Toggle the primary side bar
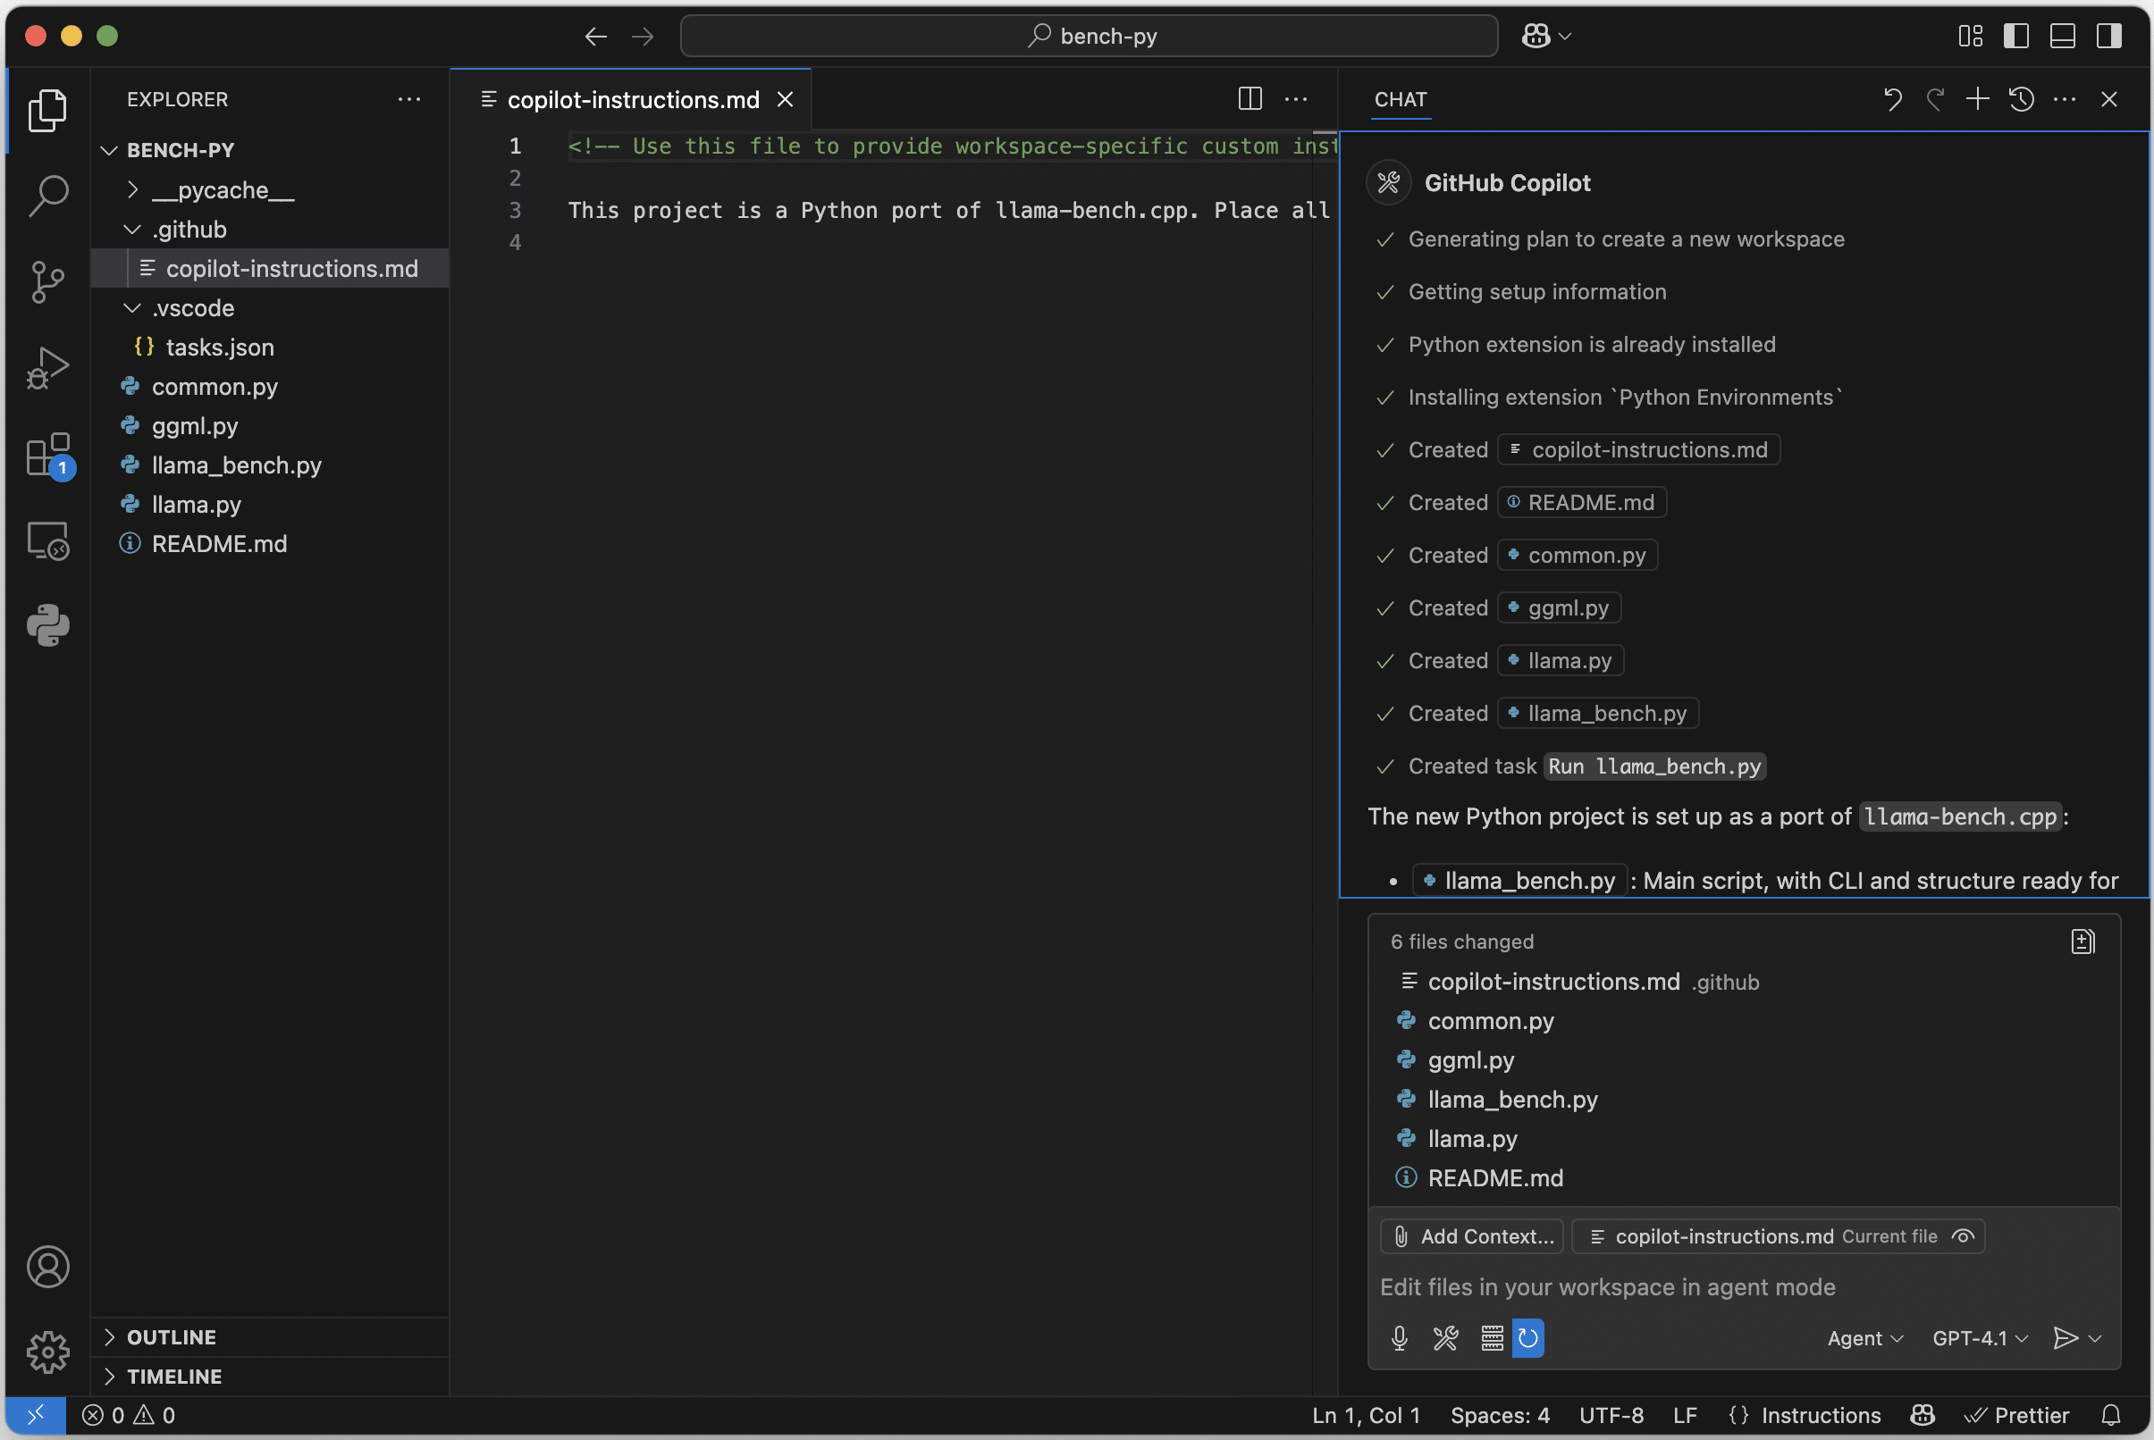The height and width of the screenshot is (1440, 2154). pos(2016,36)
